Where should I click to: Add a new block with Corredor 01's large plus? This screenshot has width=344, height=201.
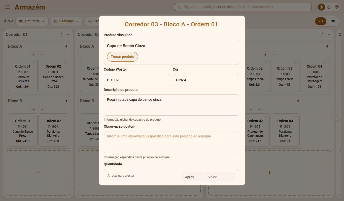point(38,173)
